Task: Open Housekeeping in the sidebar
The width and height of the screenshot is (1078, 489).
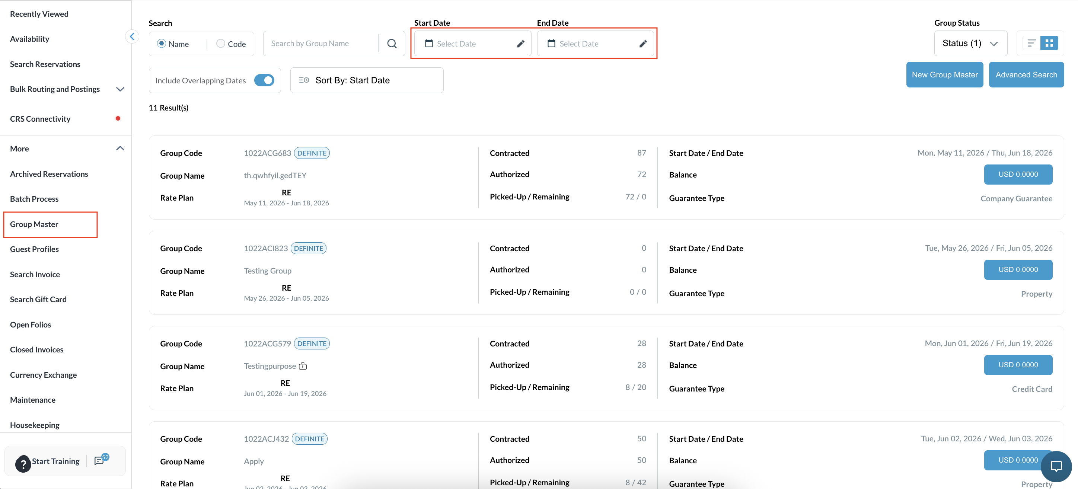Action: pos(35,425)
